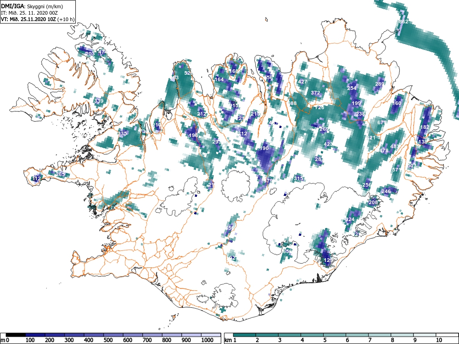
Task: Click the 372 visibility value
Action: (315, 93)
